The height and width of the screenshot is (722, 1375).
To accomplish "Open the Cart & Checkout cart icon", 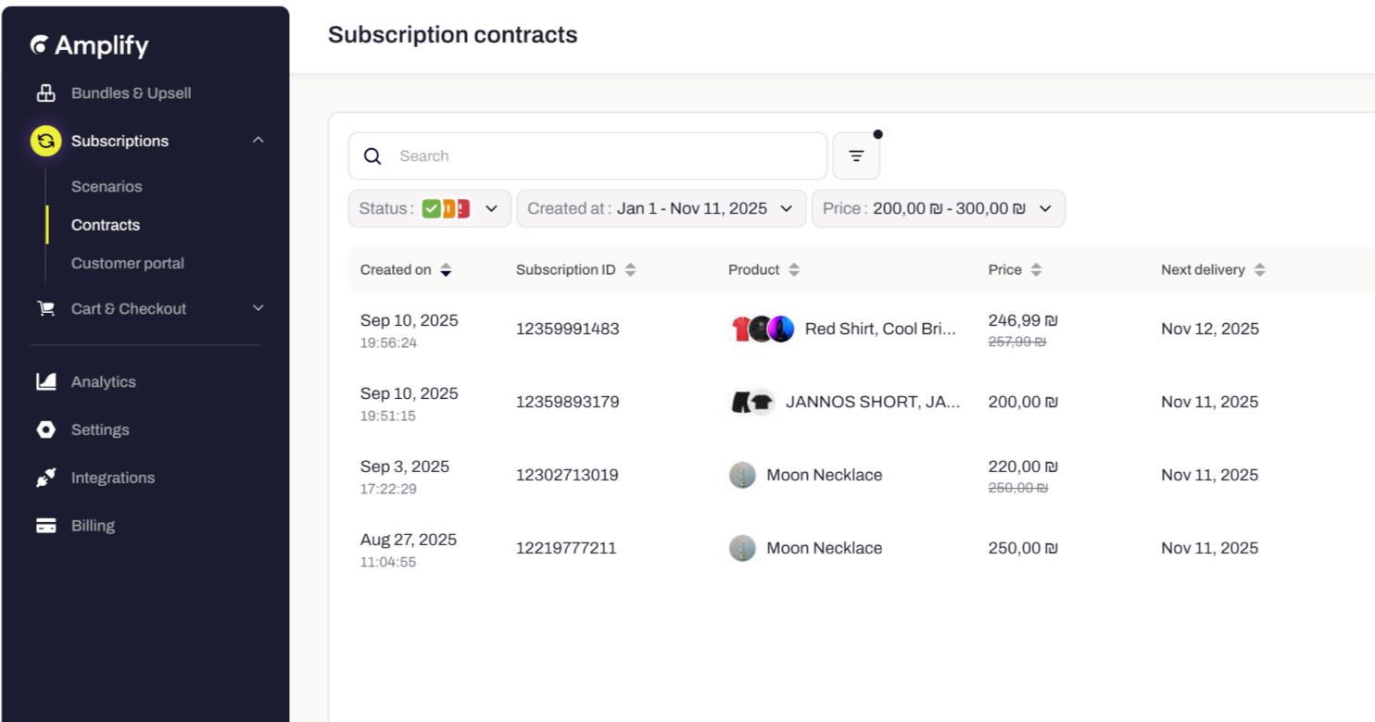I will pyautogui.click(x=45, y=309).
